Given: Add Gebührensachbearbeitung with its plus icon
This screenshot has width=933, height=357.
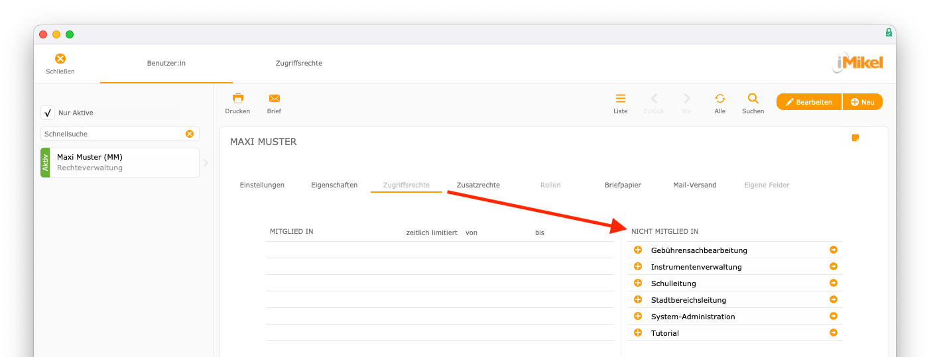Looking at the screenshot, I should (638, 250).
